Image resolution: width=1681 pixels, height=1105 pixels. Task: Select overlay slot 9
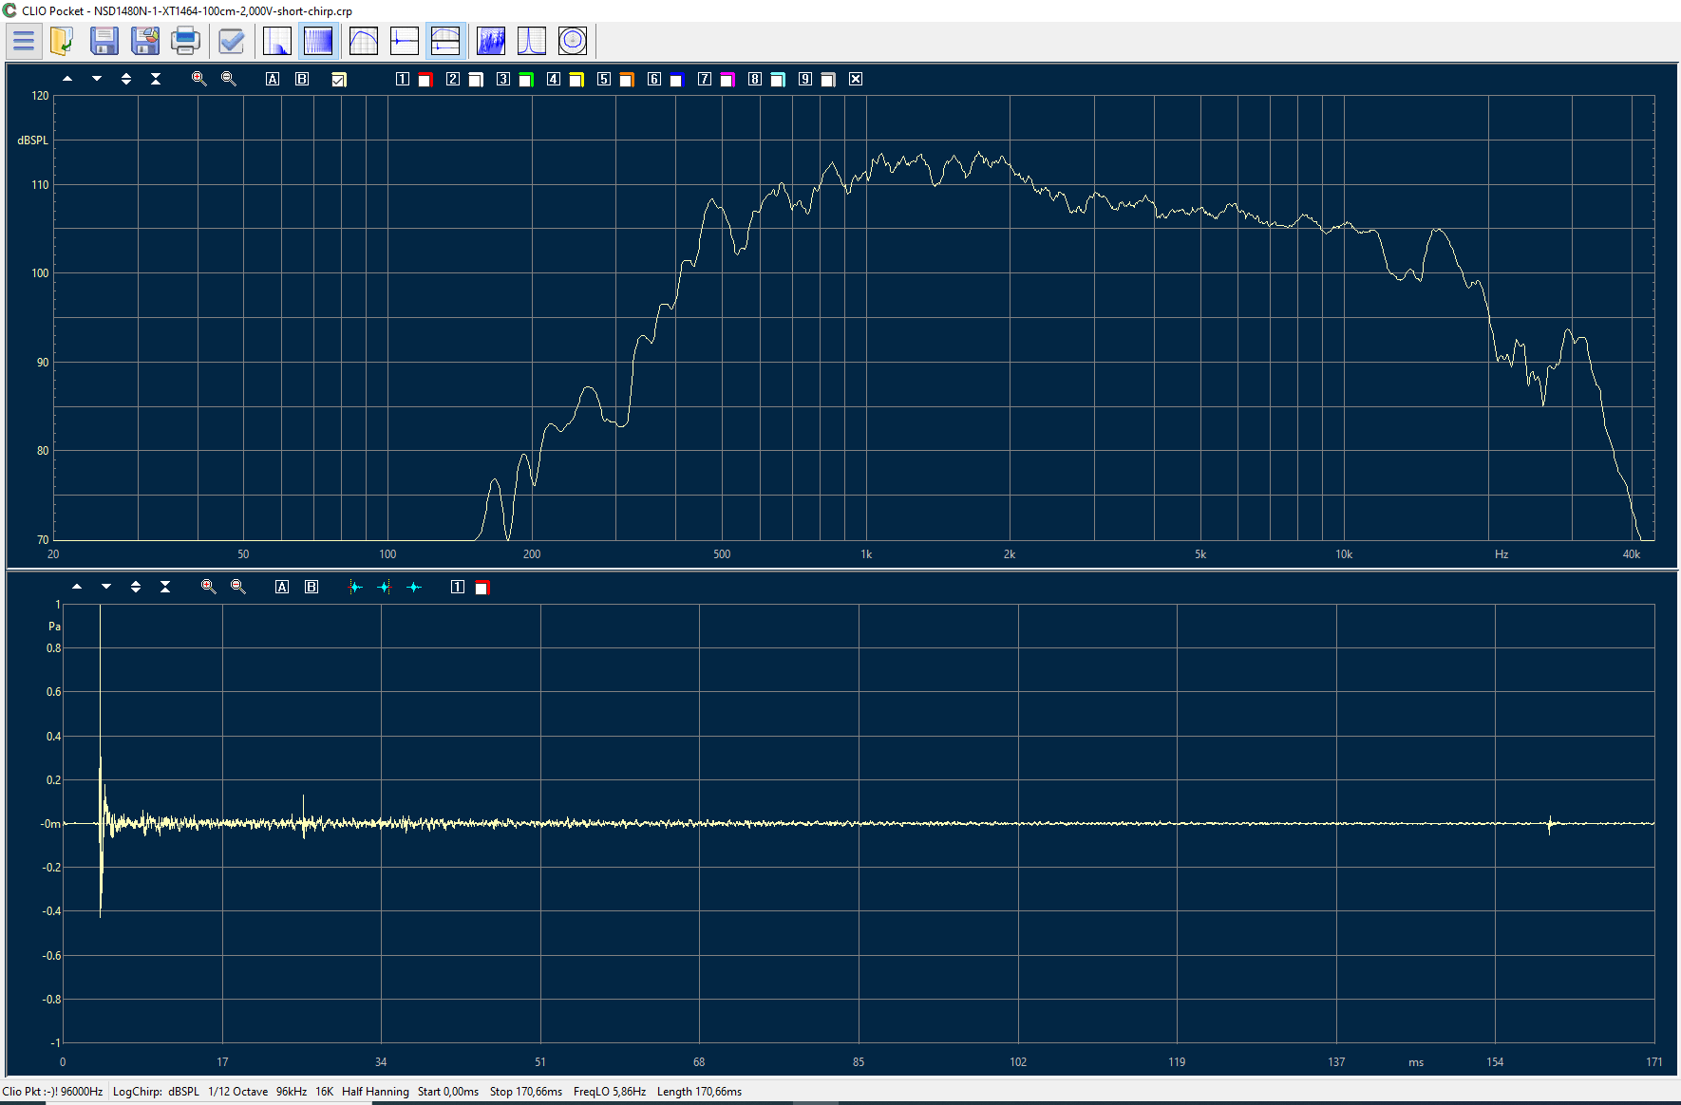click(805, 79)
